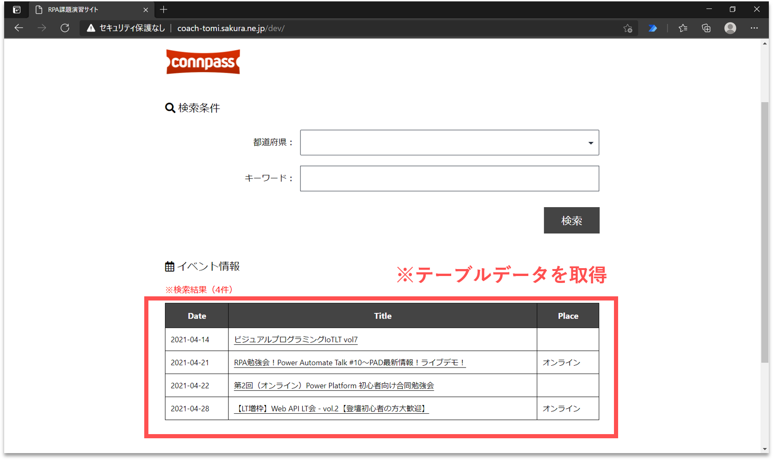Screen dimensions: 773x460
Task: Open the Web API LT会 vol.2 link
Action: (331, 409)
